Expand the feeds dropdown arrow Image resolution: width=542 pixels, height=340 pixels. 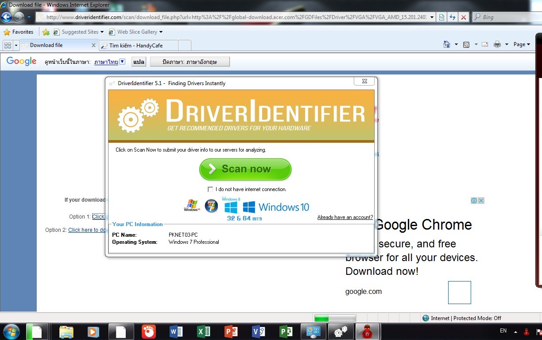pos(476,44)
